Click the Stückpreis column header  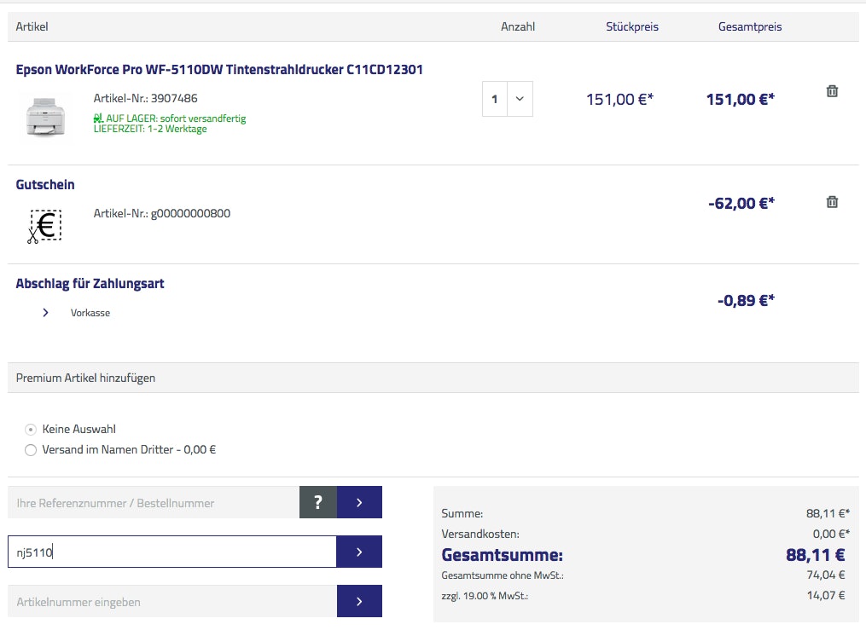click(631, 26)
